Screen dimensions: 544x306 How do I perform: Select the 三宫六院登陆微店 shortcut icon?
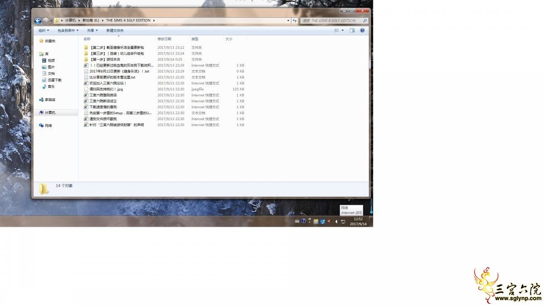point(86,95)
